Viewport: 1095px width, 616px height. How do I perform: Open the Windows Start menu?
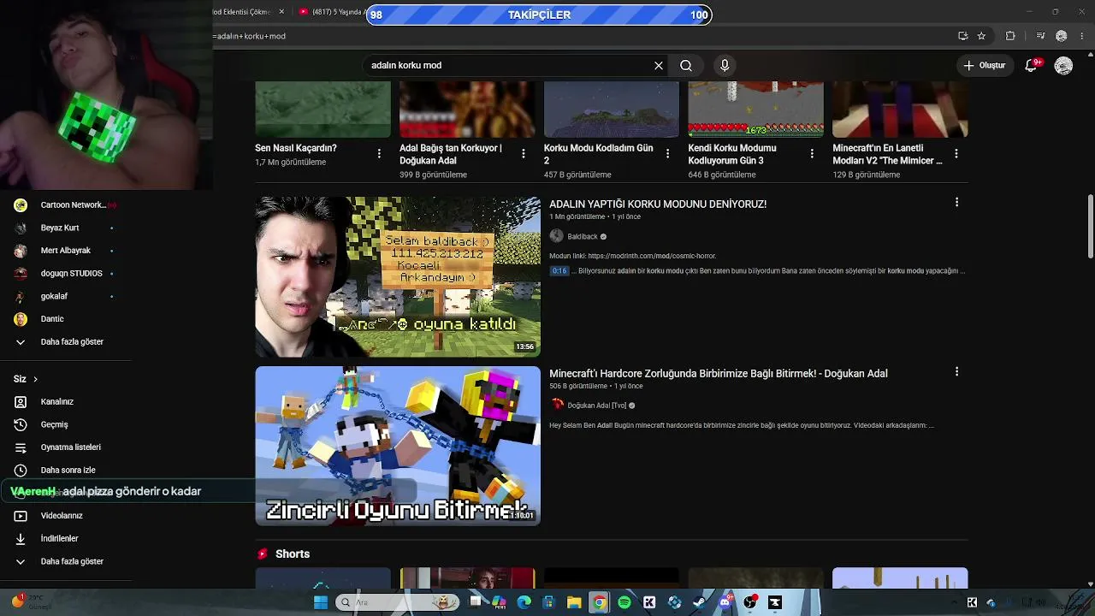[321, 602]
